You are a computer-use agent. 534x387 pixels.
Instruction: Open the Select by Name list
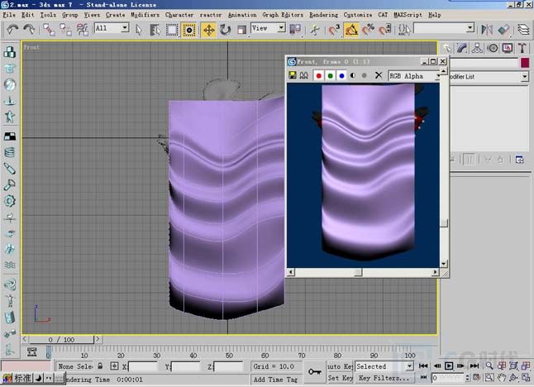click(155, 30)
